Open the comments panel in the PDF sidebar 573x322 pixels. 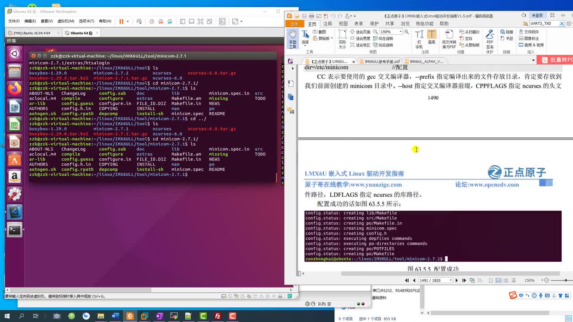pyautogui.click(x=291, y=110)
